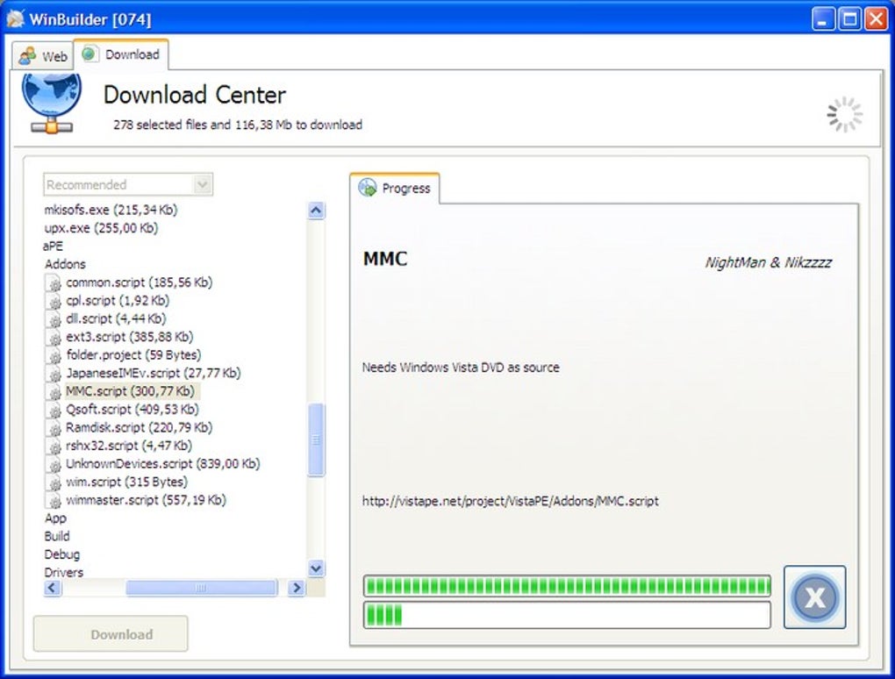Click the author text NightMan & Nikzzzz
The width and height of the screenshot is (895, 679).
(769, 262)
